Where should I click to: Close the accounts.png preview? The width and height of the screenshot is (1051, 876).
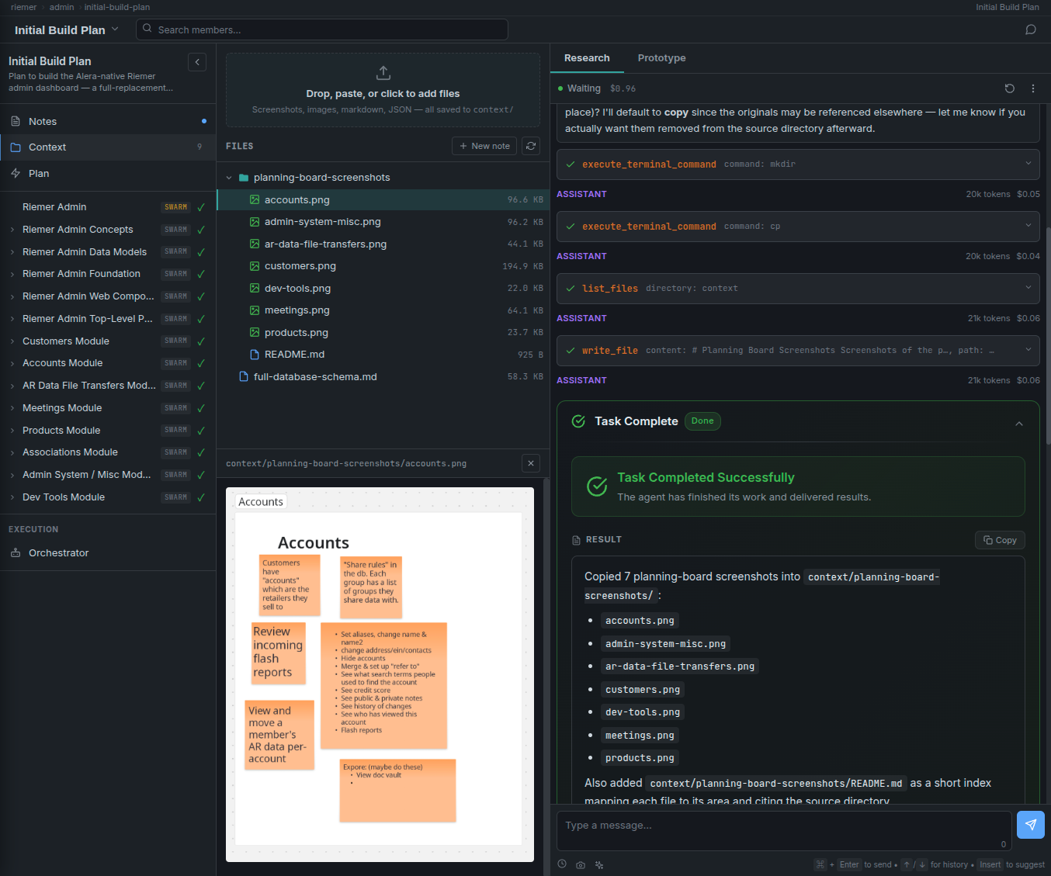coord(531,463)
